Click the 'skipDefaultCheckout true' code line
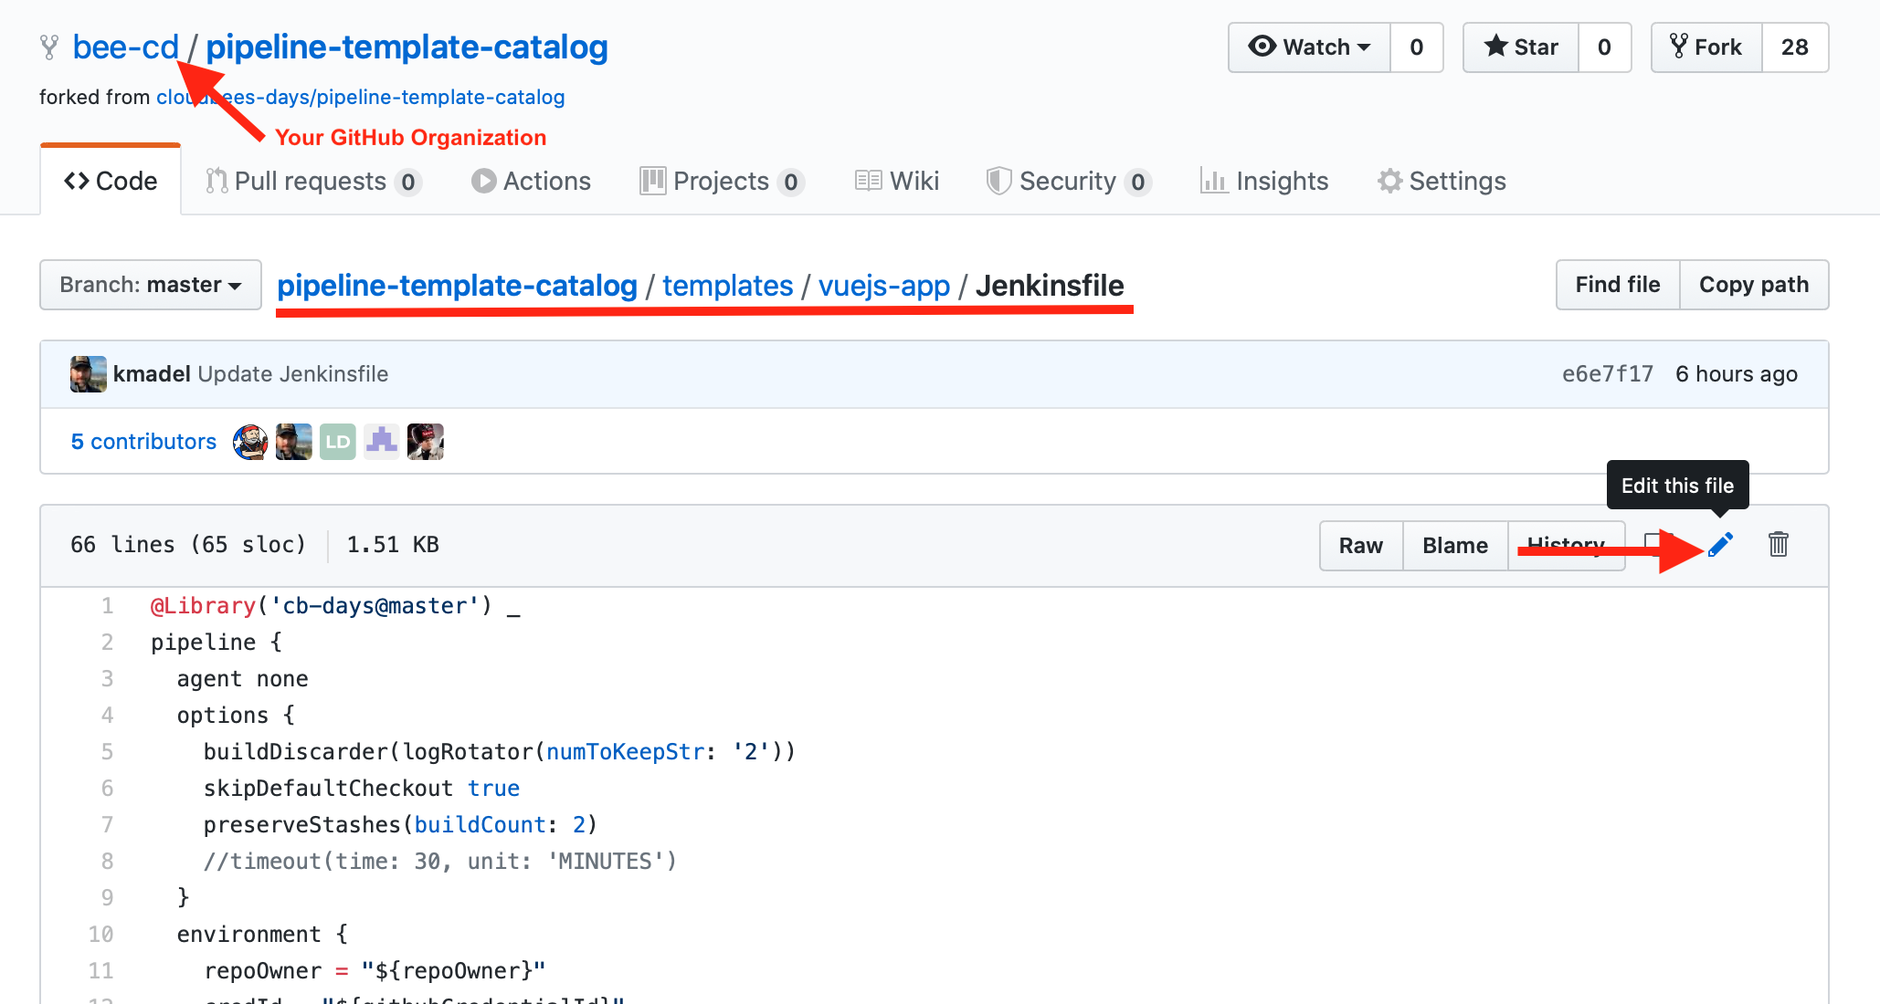The height and width of the screenshot is (1004, 1880). [x=362, y=789]
